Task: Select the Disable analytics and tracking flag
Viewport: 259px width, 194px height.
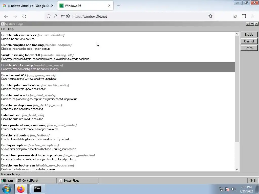Action: click(117, 47)
